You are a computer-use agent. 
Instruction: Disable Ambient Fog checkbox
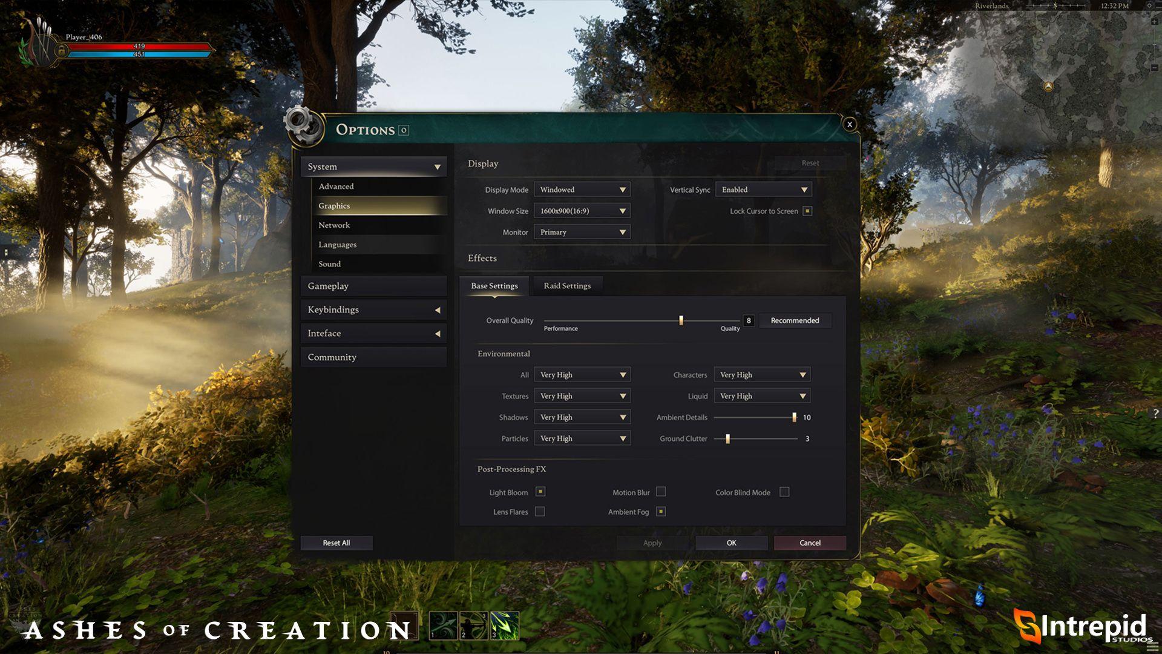point(661,512)
